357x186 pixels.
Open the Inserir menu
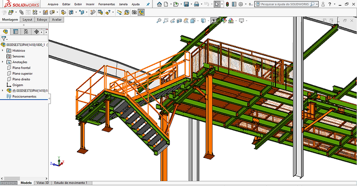(x=90, y=4)
